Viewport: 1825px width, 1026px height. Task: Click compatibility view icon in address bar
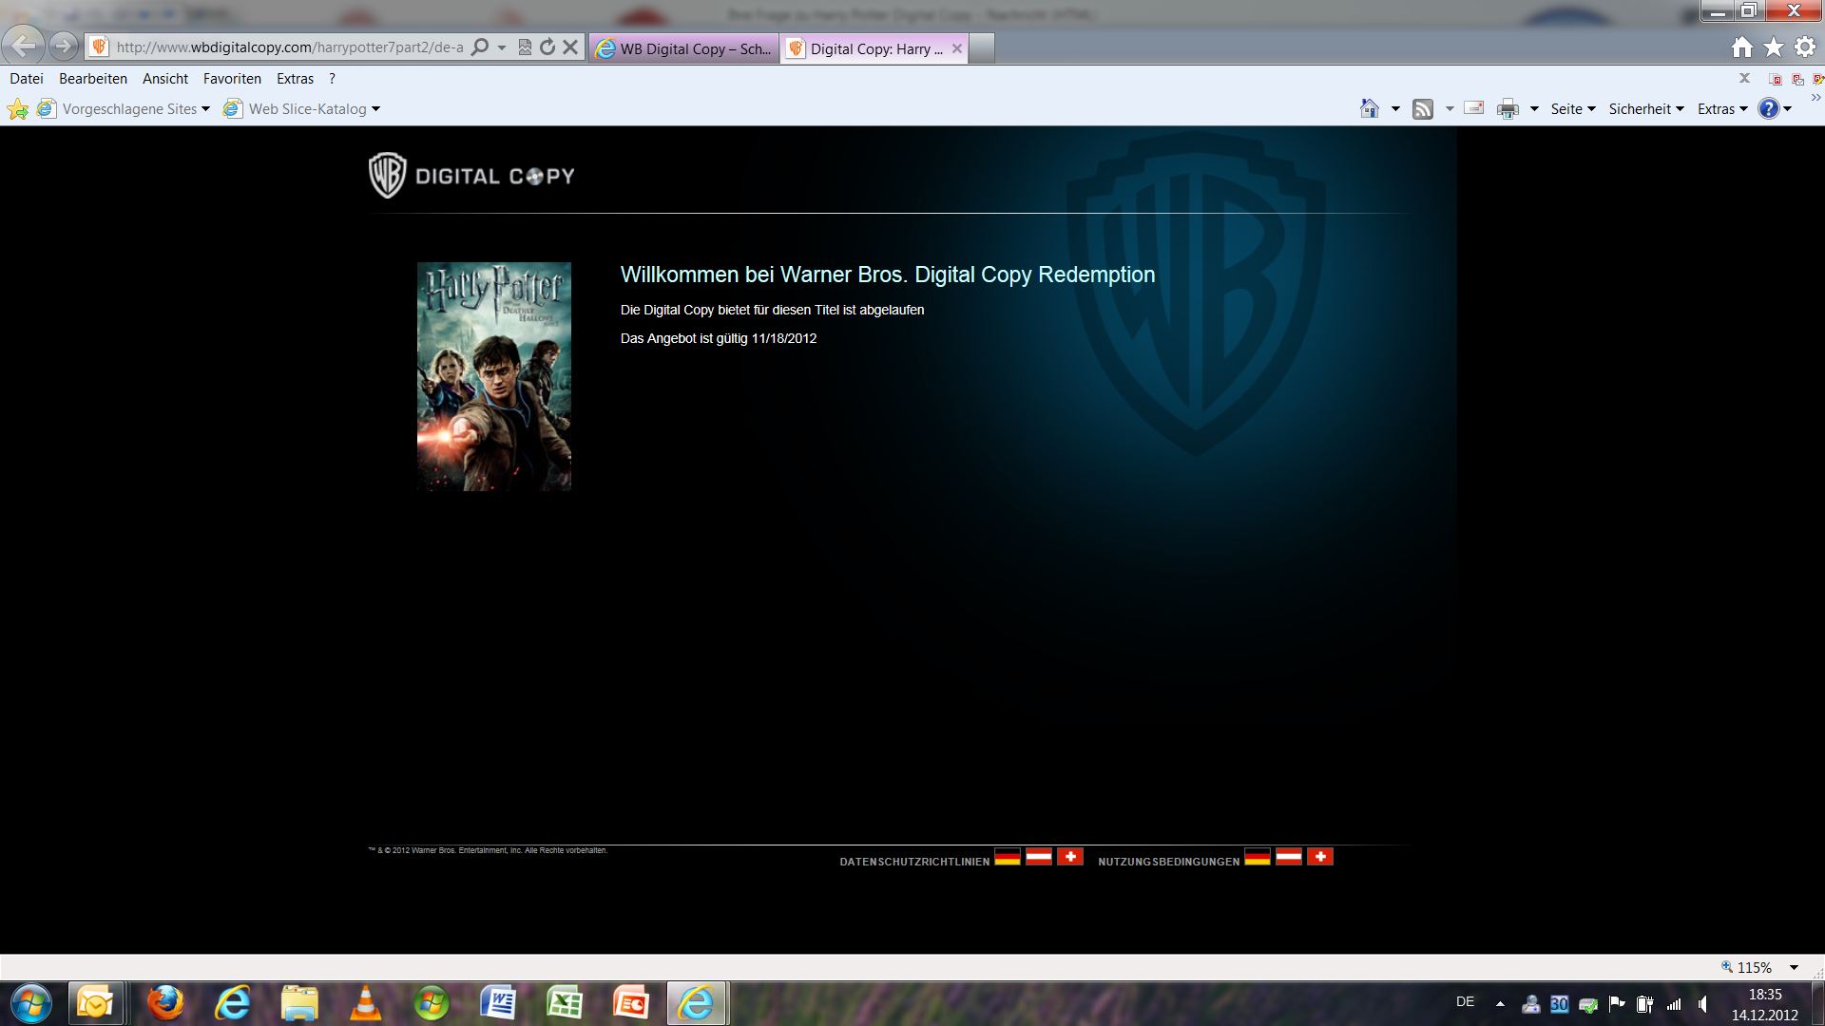(525, 47)
